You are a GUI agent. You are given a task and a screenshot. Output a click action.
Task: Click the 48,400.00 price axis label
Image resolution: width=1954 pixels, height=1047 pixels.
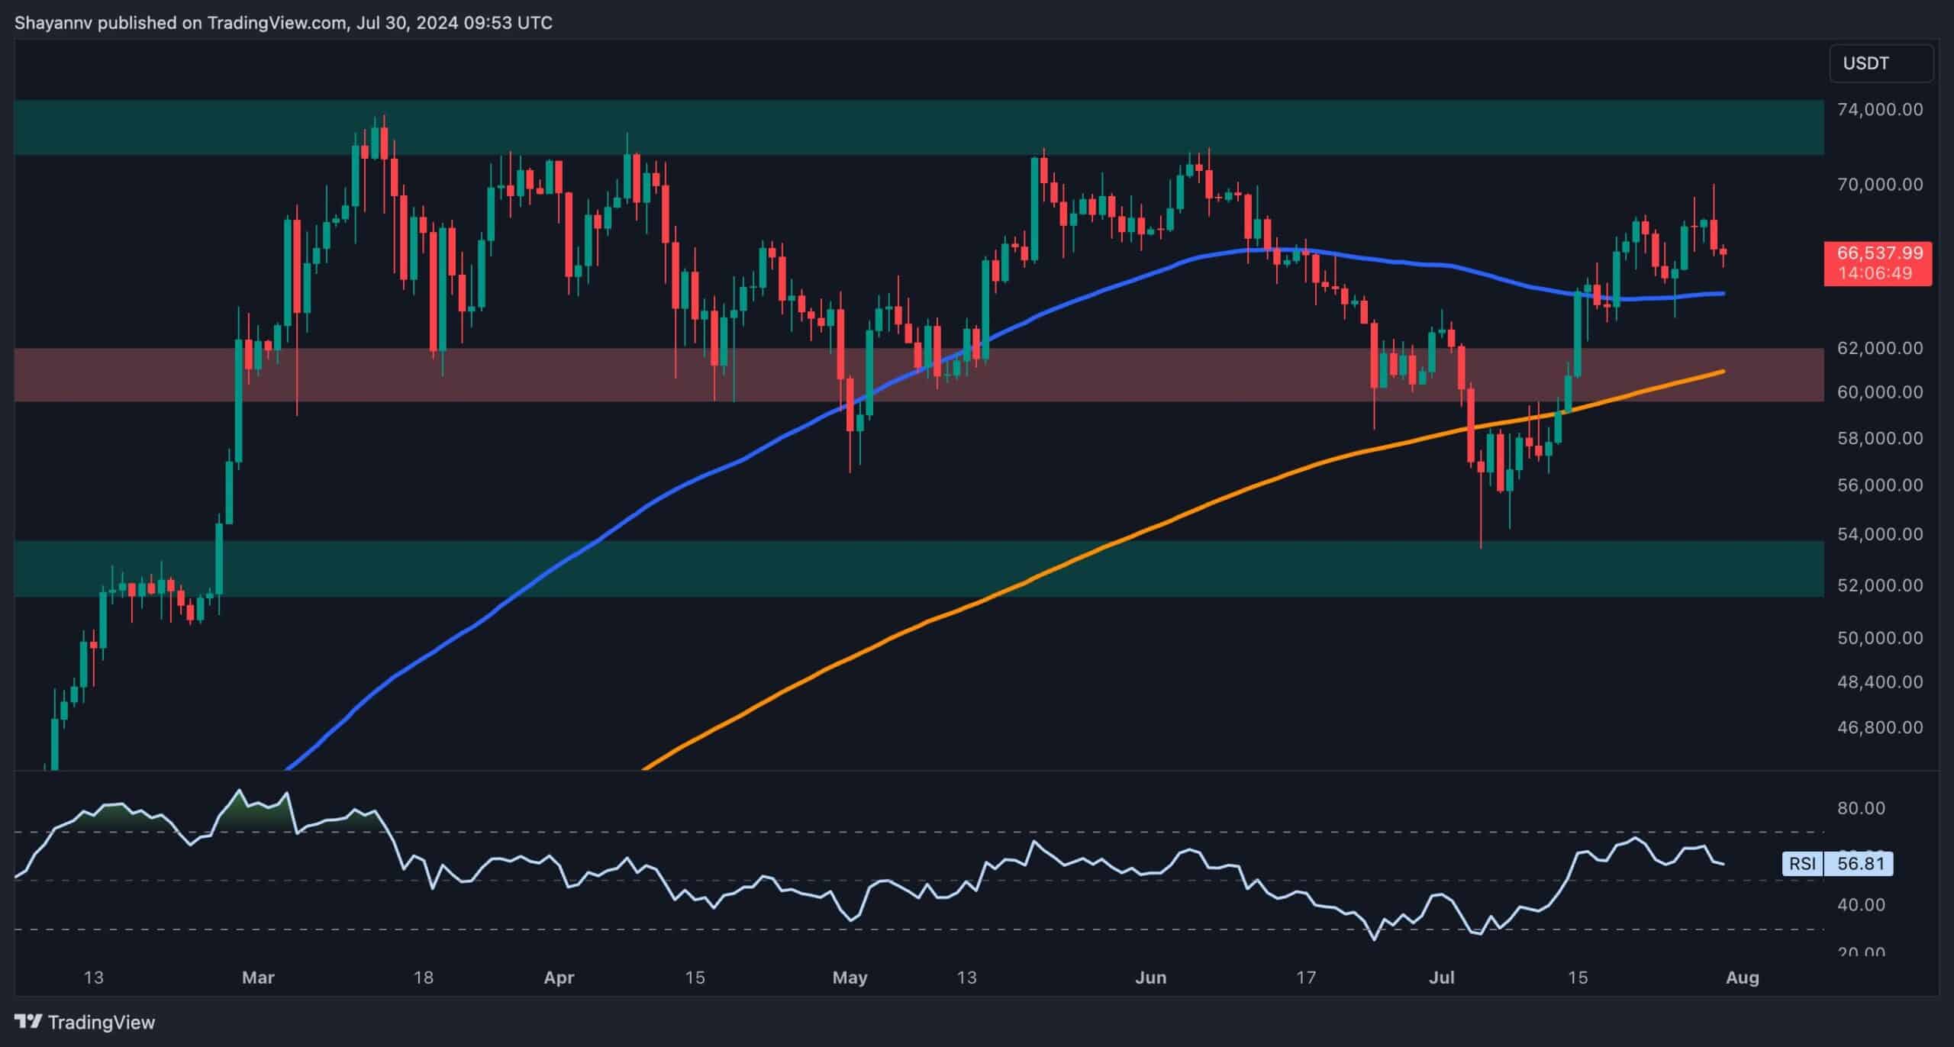pyautogui.click(x=1880, y=681)
